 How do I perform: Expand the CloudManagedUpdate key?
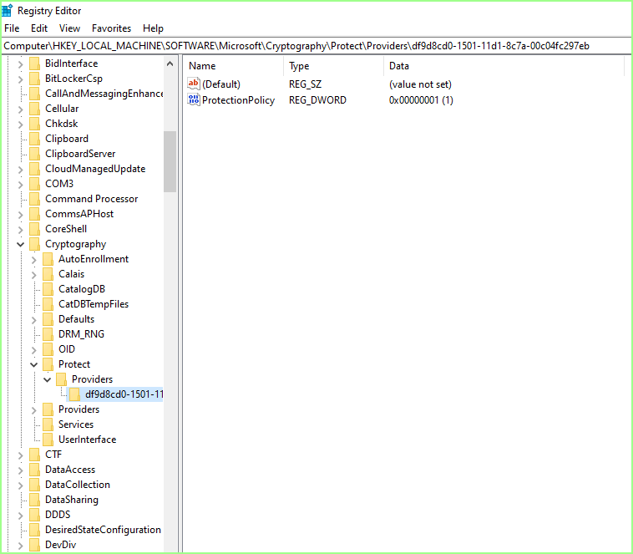pos(21,170)
